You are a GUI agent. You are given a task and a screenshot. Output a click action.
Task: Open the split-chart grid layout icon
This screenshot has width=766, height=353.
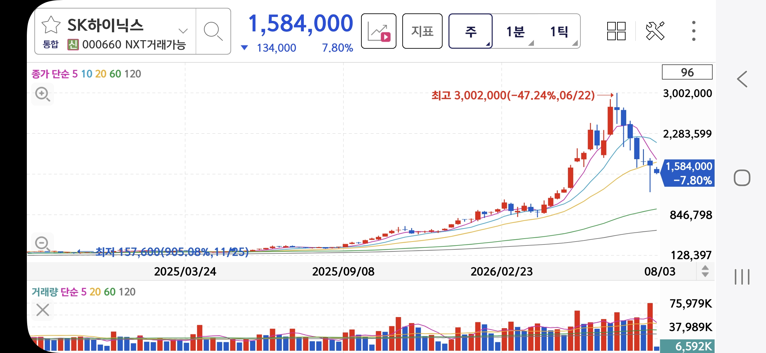point(616,31)
